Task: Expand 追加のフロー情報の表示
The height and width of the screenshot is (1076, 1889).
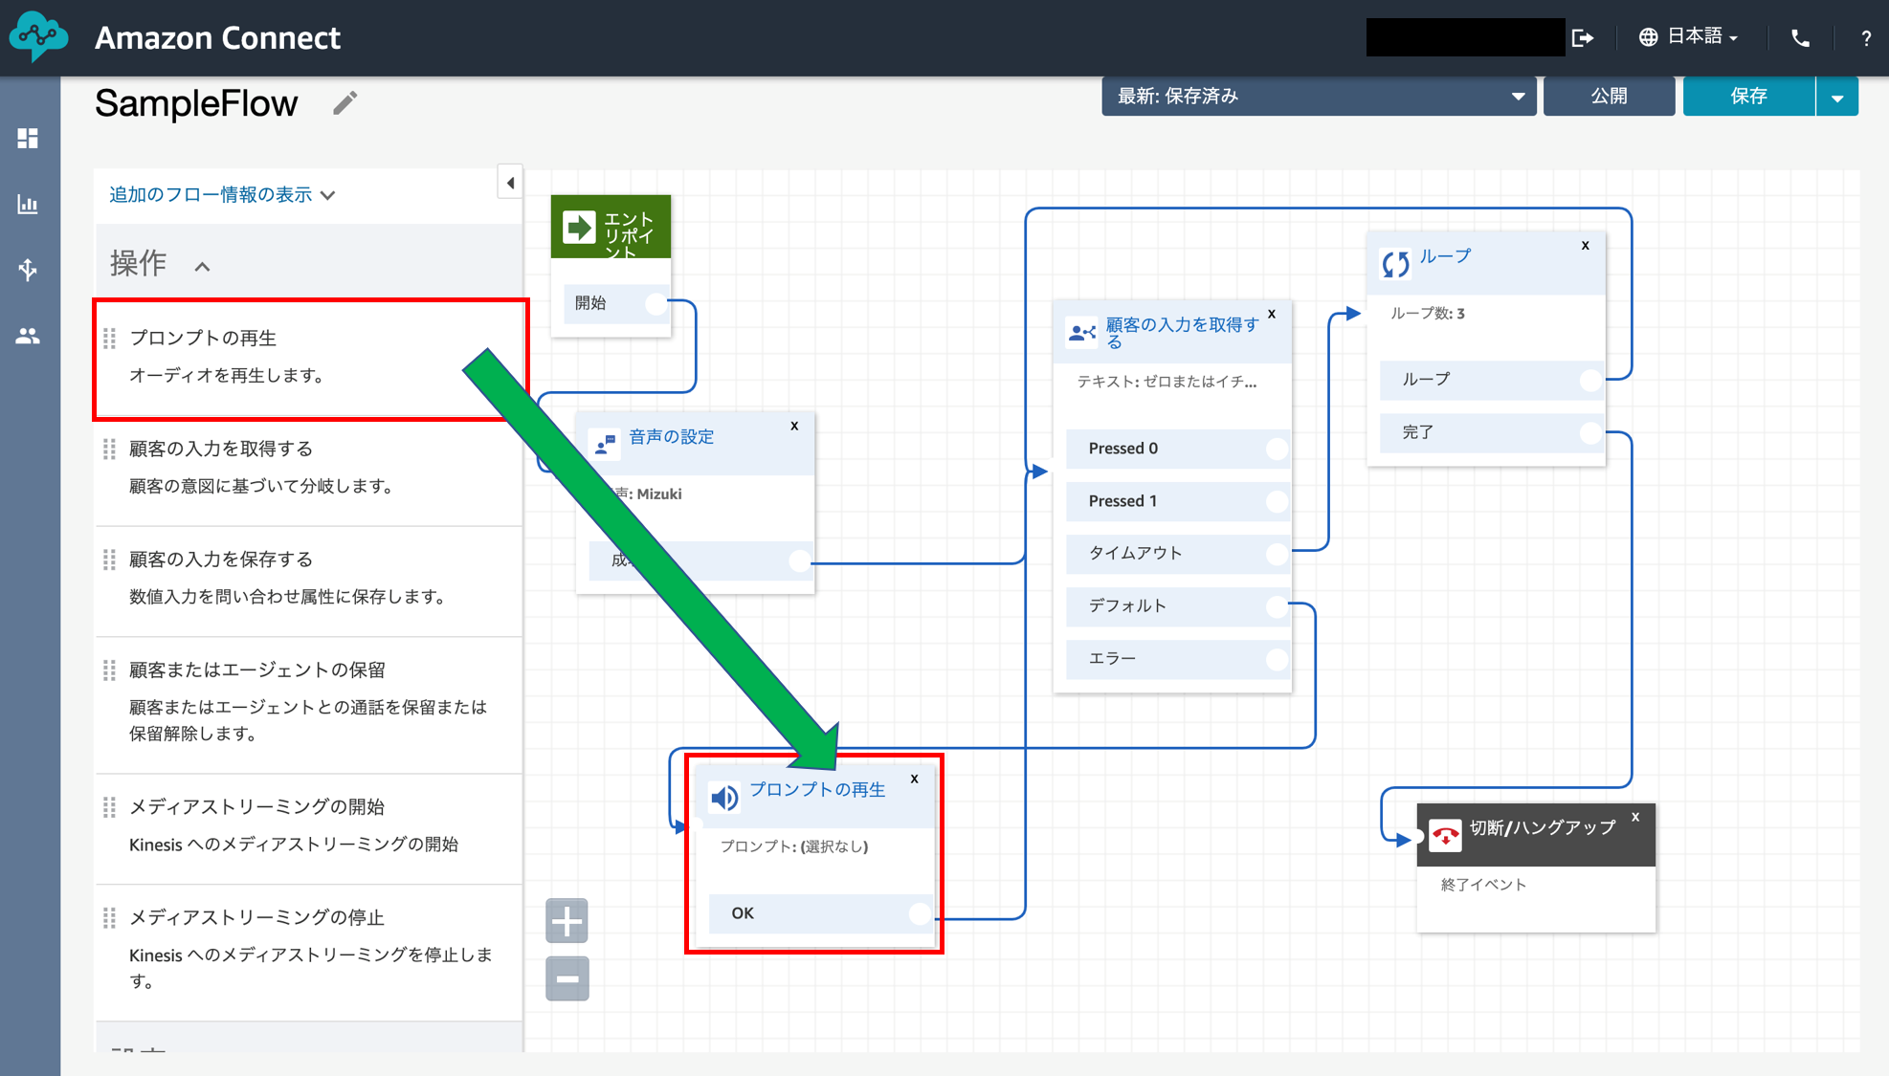Action: point(222,195)
